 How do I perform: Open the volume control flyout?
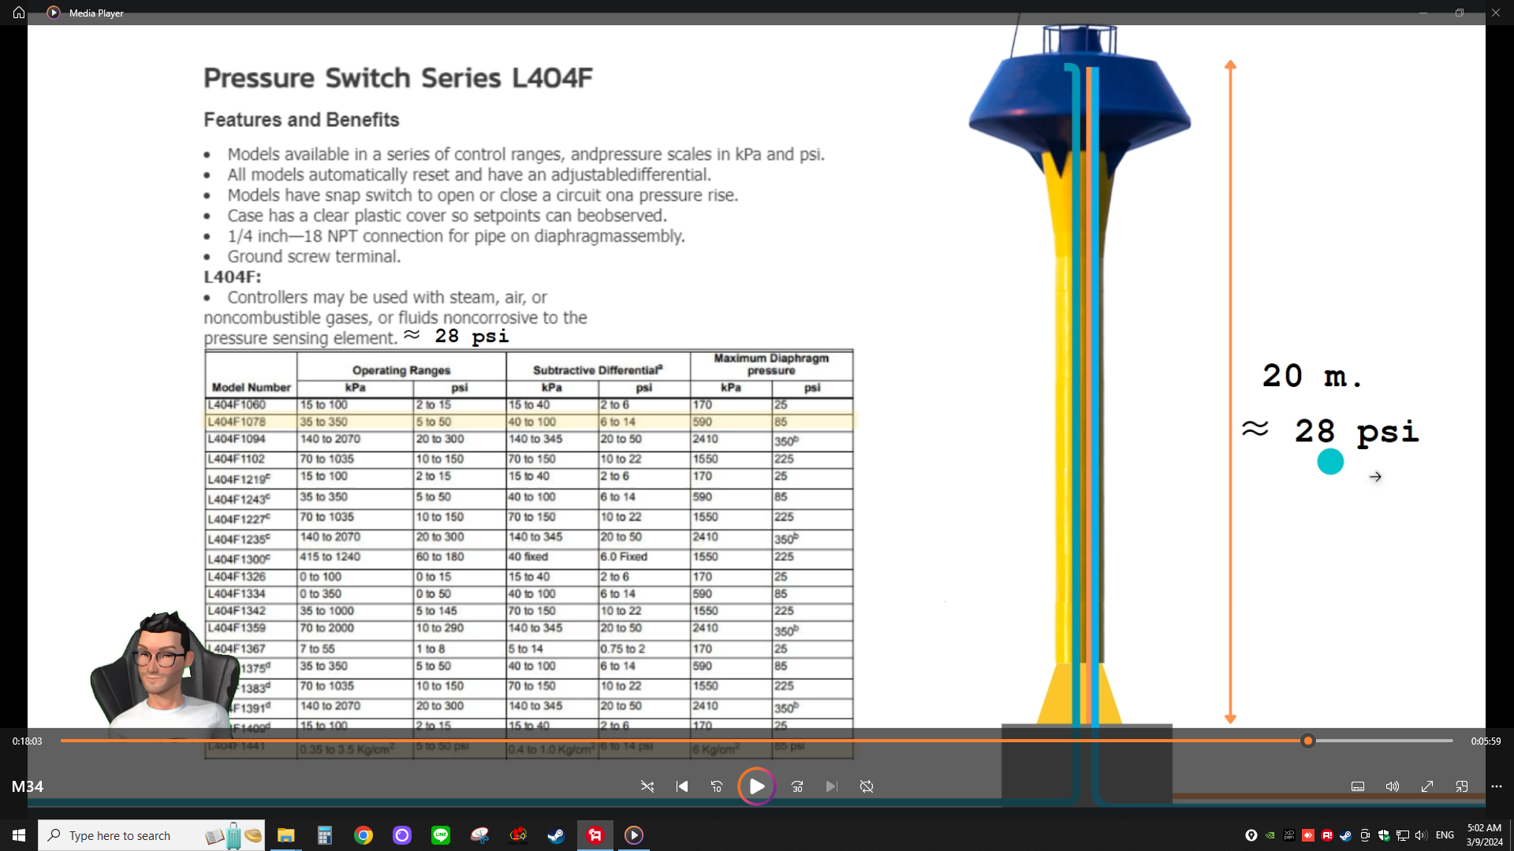(x=1393, y=786)
